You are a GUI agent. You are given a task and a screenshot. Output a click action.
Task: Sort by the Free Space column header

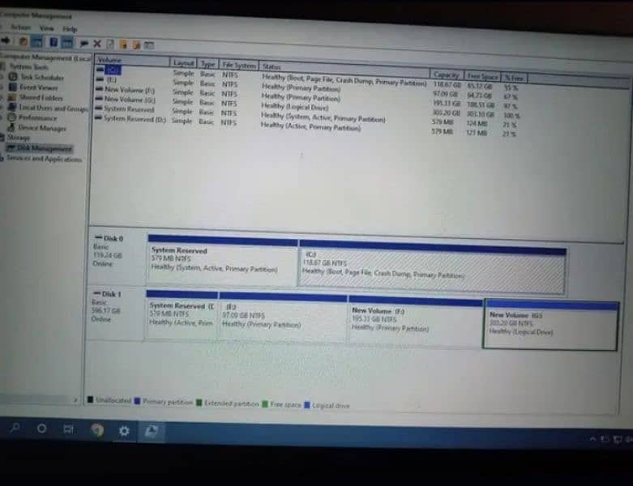coord(482,76)
